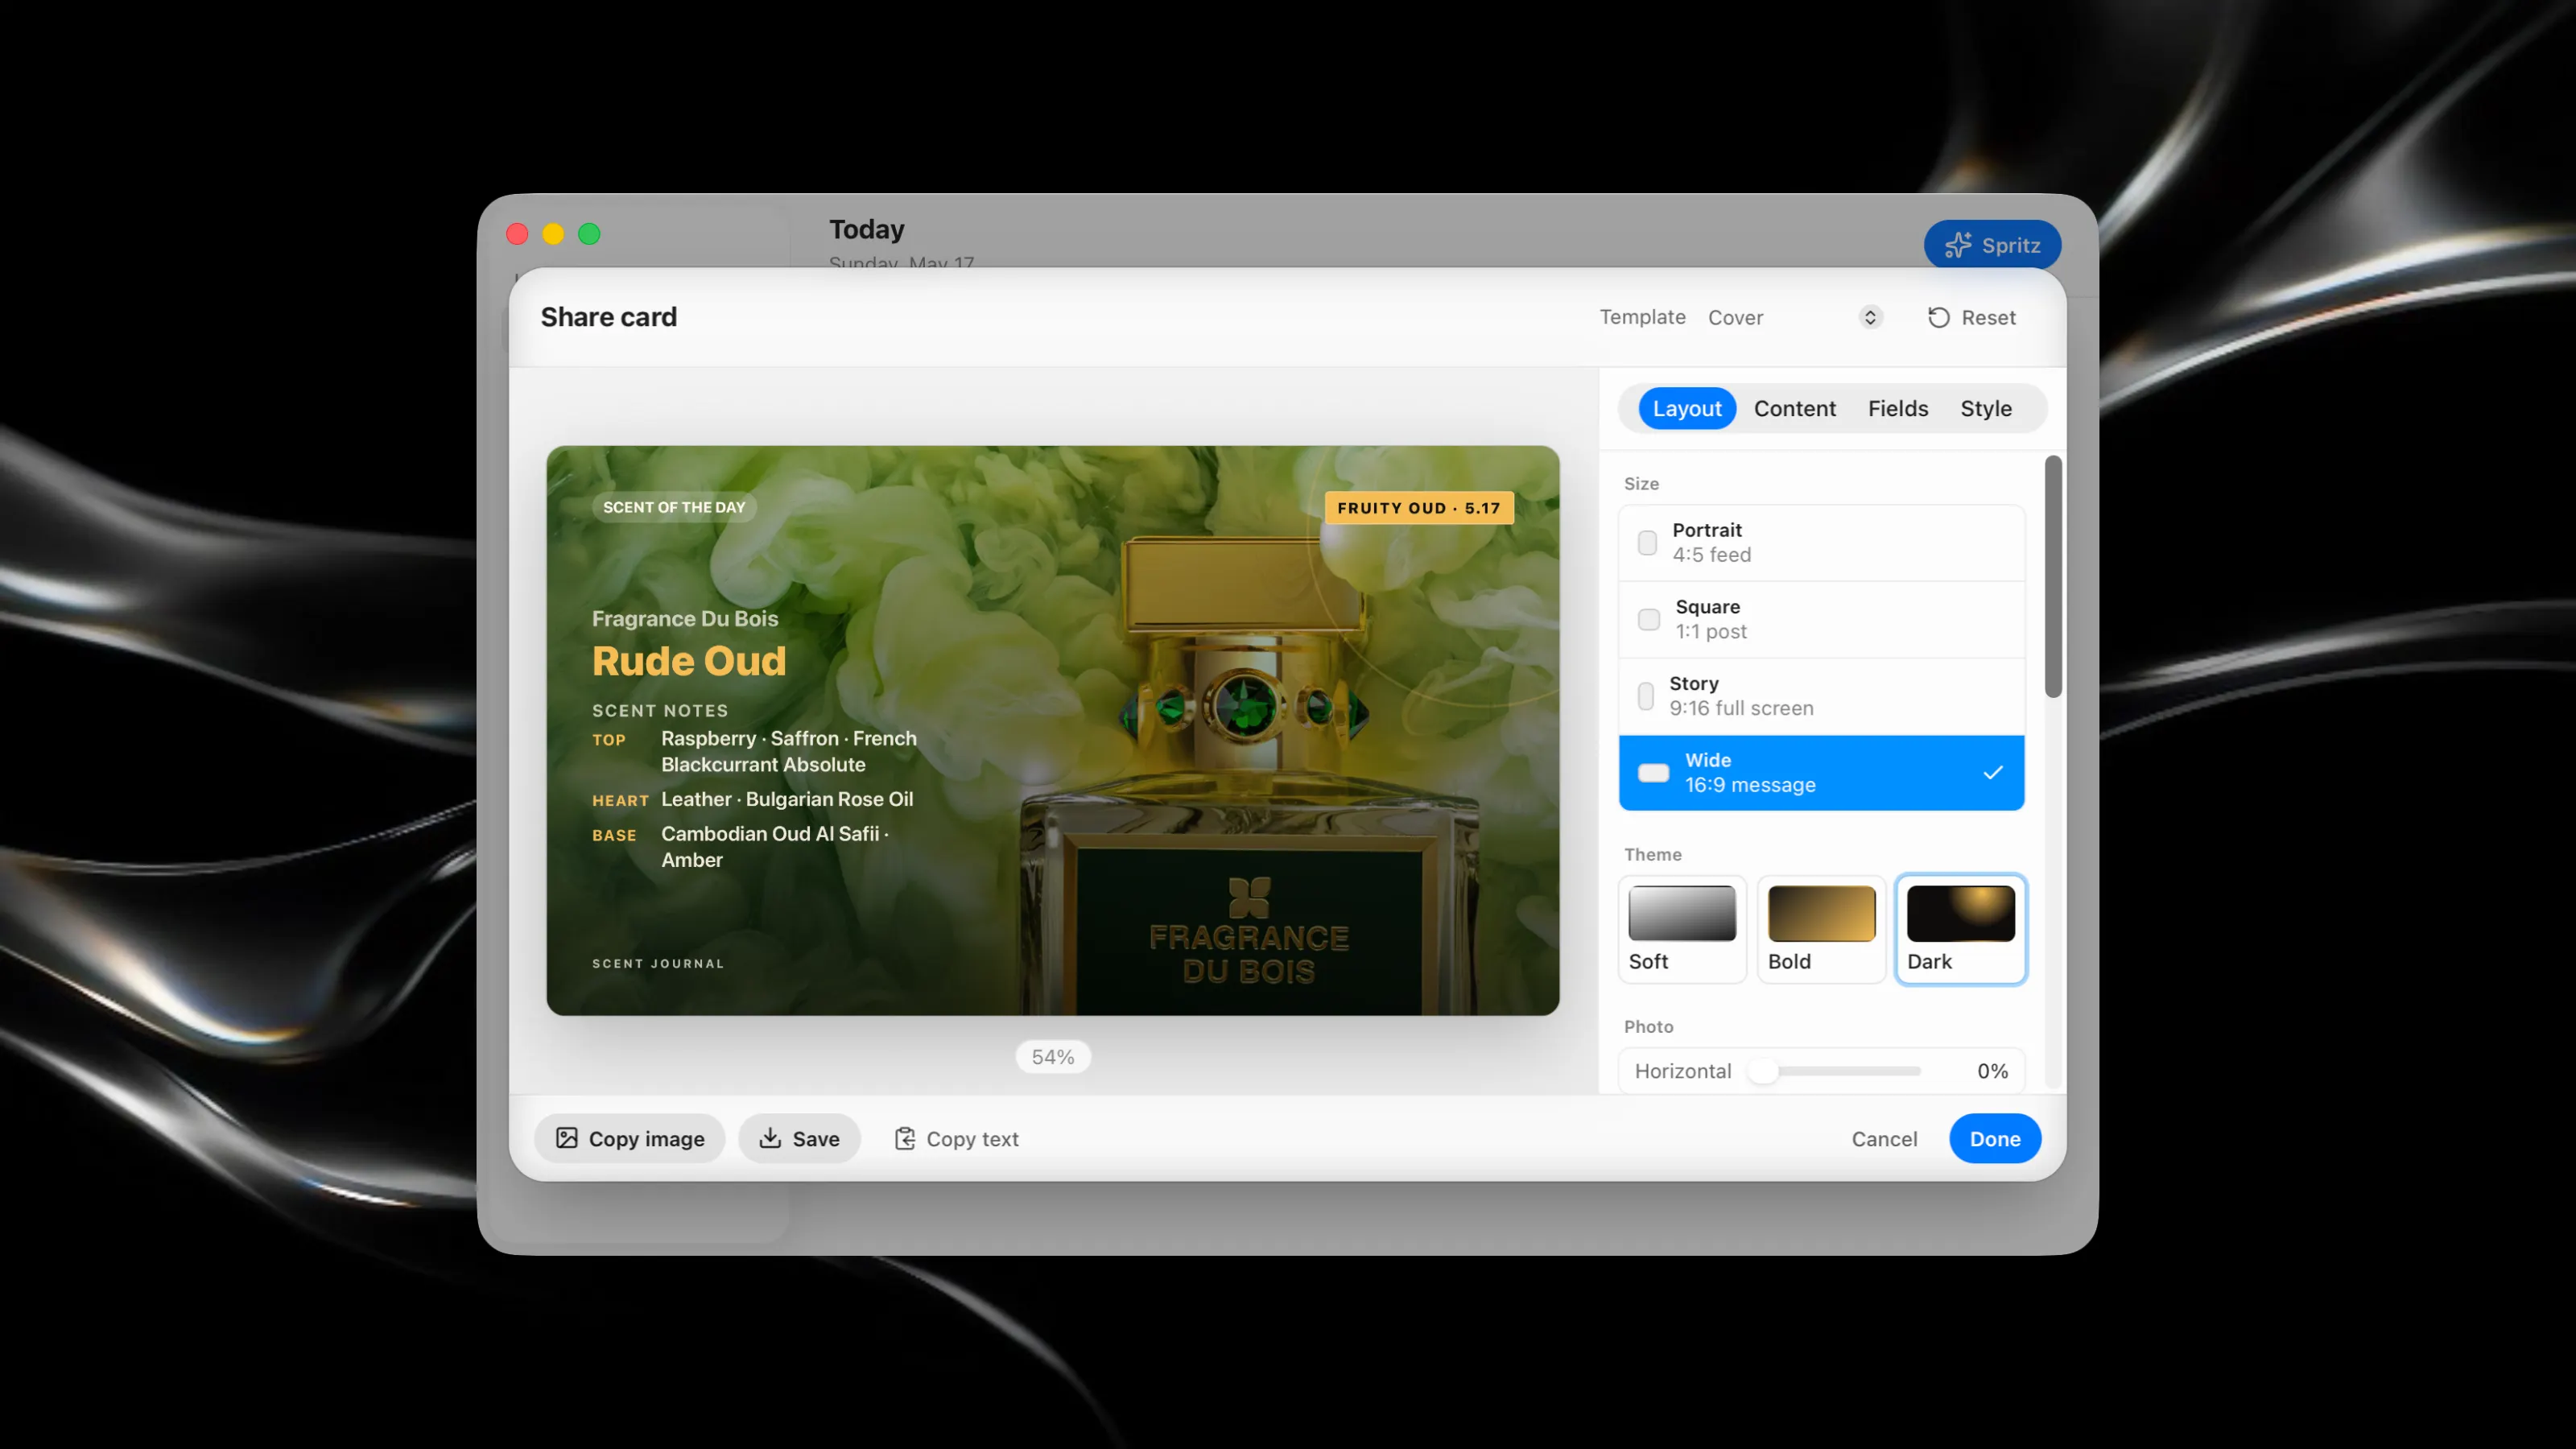Click the 'Share card' dialog title
This screenshot has width=2576, height=1449.
(608, 317)
